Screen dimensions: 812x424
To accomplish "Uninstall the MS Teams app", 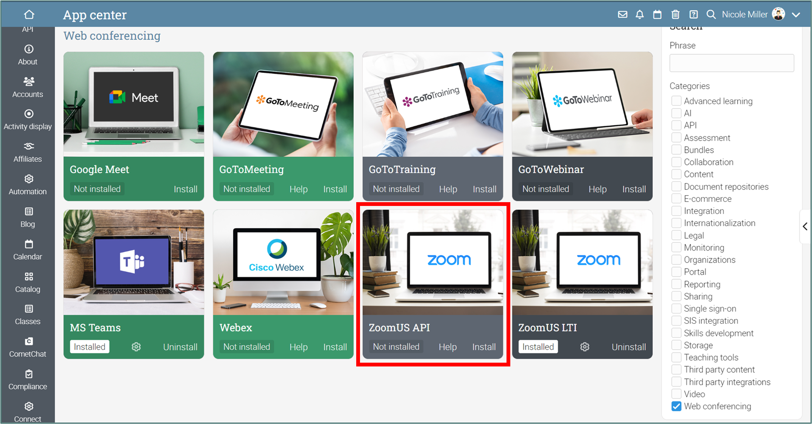I will 180,347.
